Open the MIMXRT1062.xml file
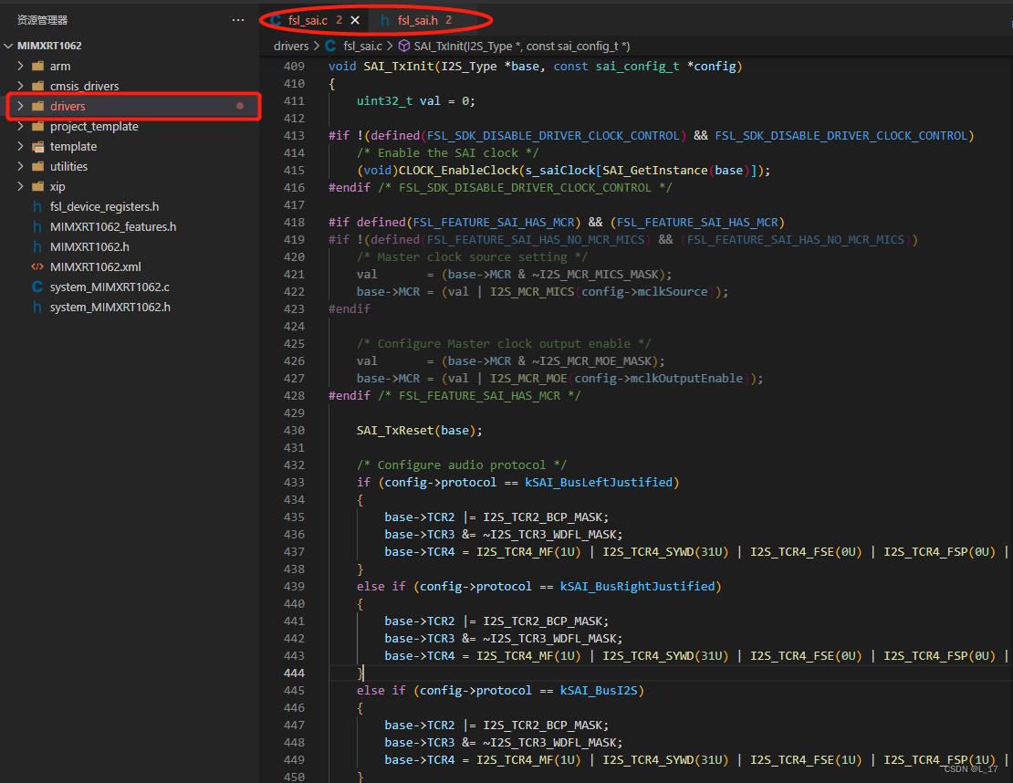The height and width of the screenshot is (783, 1013). coord(96,266)
